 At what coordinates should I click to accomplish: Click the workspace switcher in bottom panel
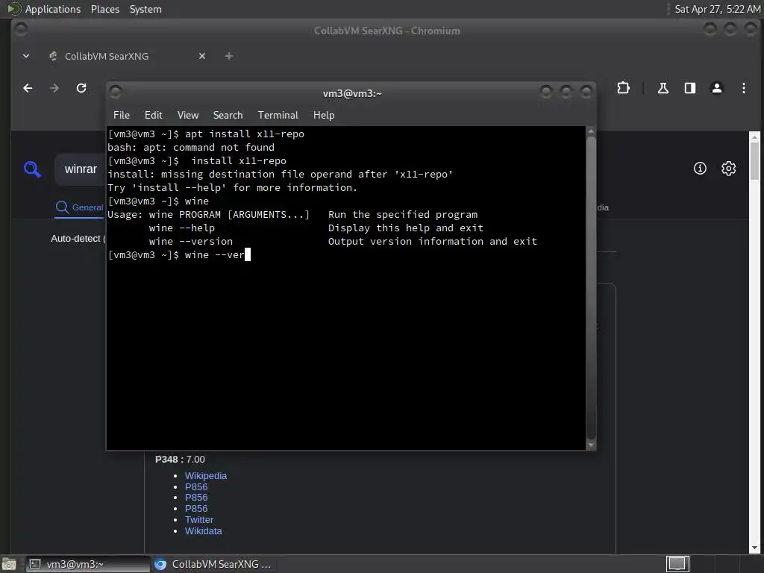click(677, 564)
